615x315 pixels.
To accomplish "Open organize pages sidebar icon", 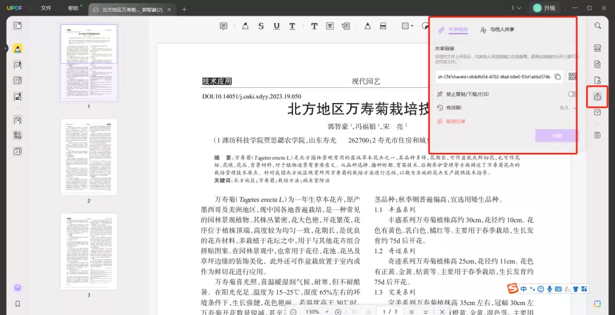I will 17,120.
